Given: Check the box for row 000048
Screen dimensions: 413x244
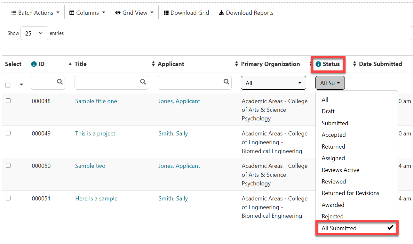Looking at the screenshot, I should [8, 101].
